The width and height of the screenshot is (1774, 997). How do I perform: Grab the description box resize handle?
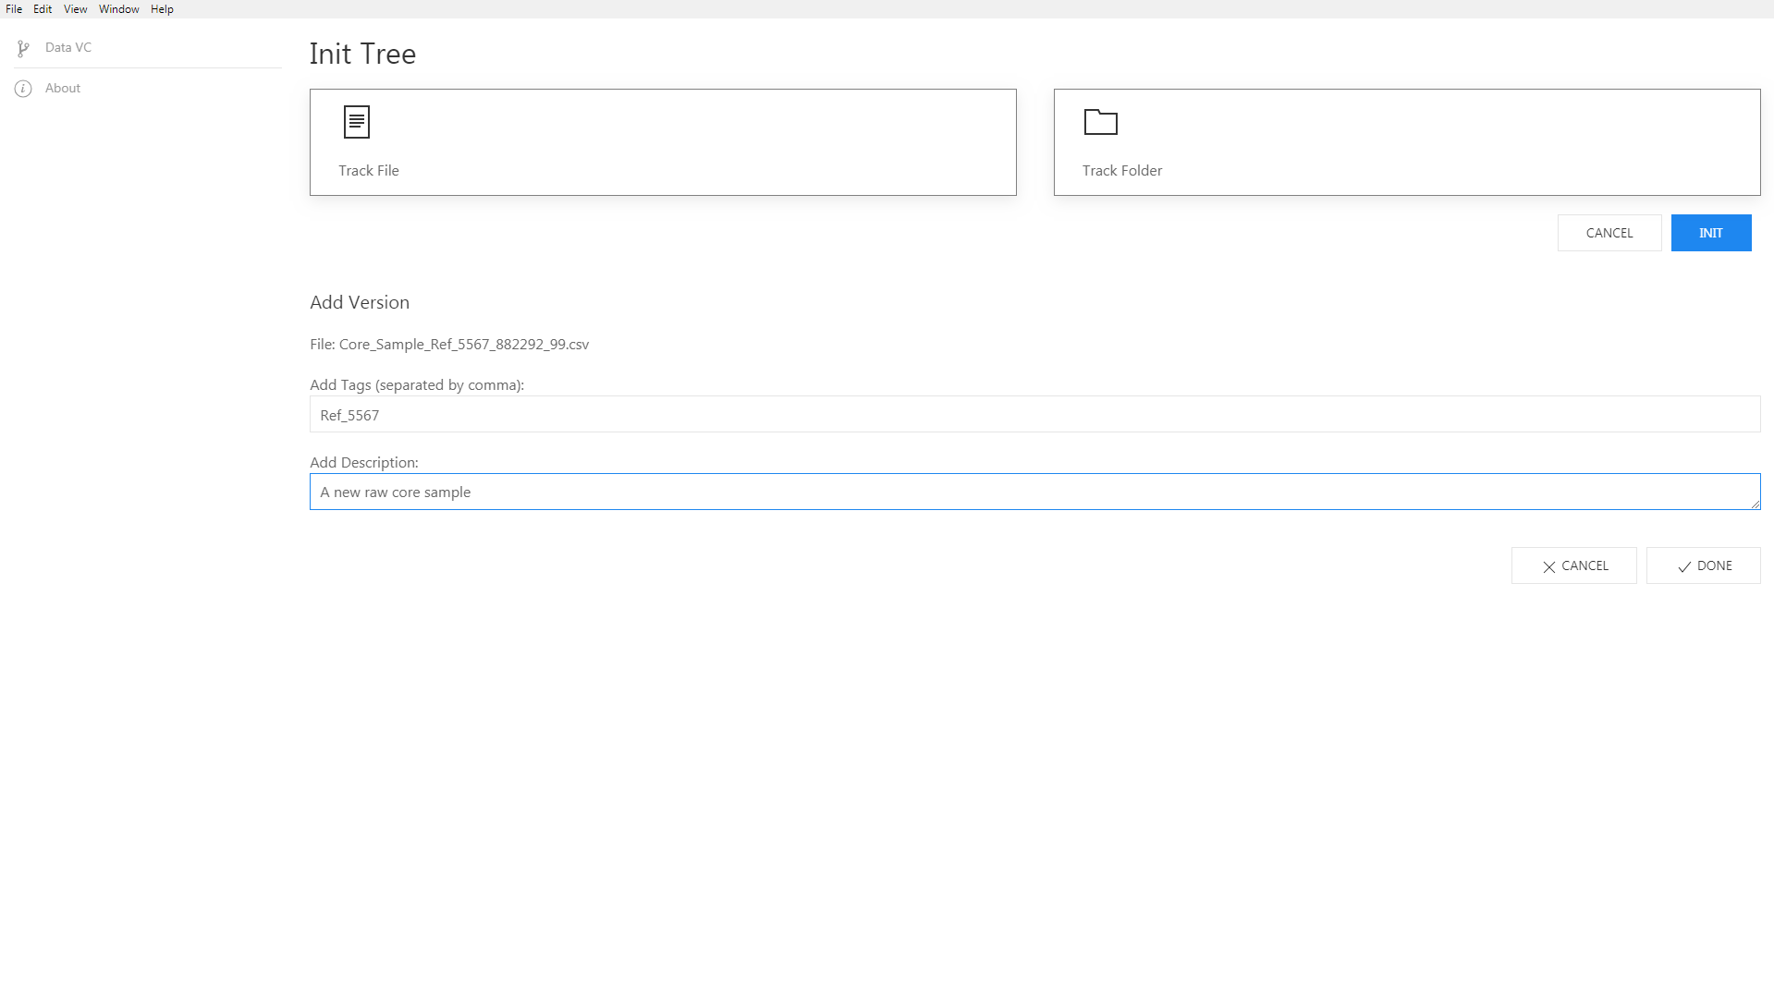1755,504
